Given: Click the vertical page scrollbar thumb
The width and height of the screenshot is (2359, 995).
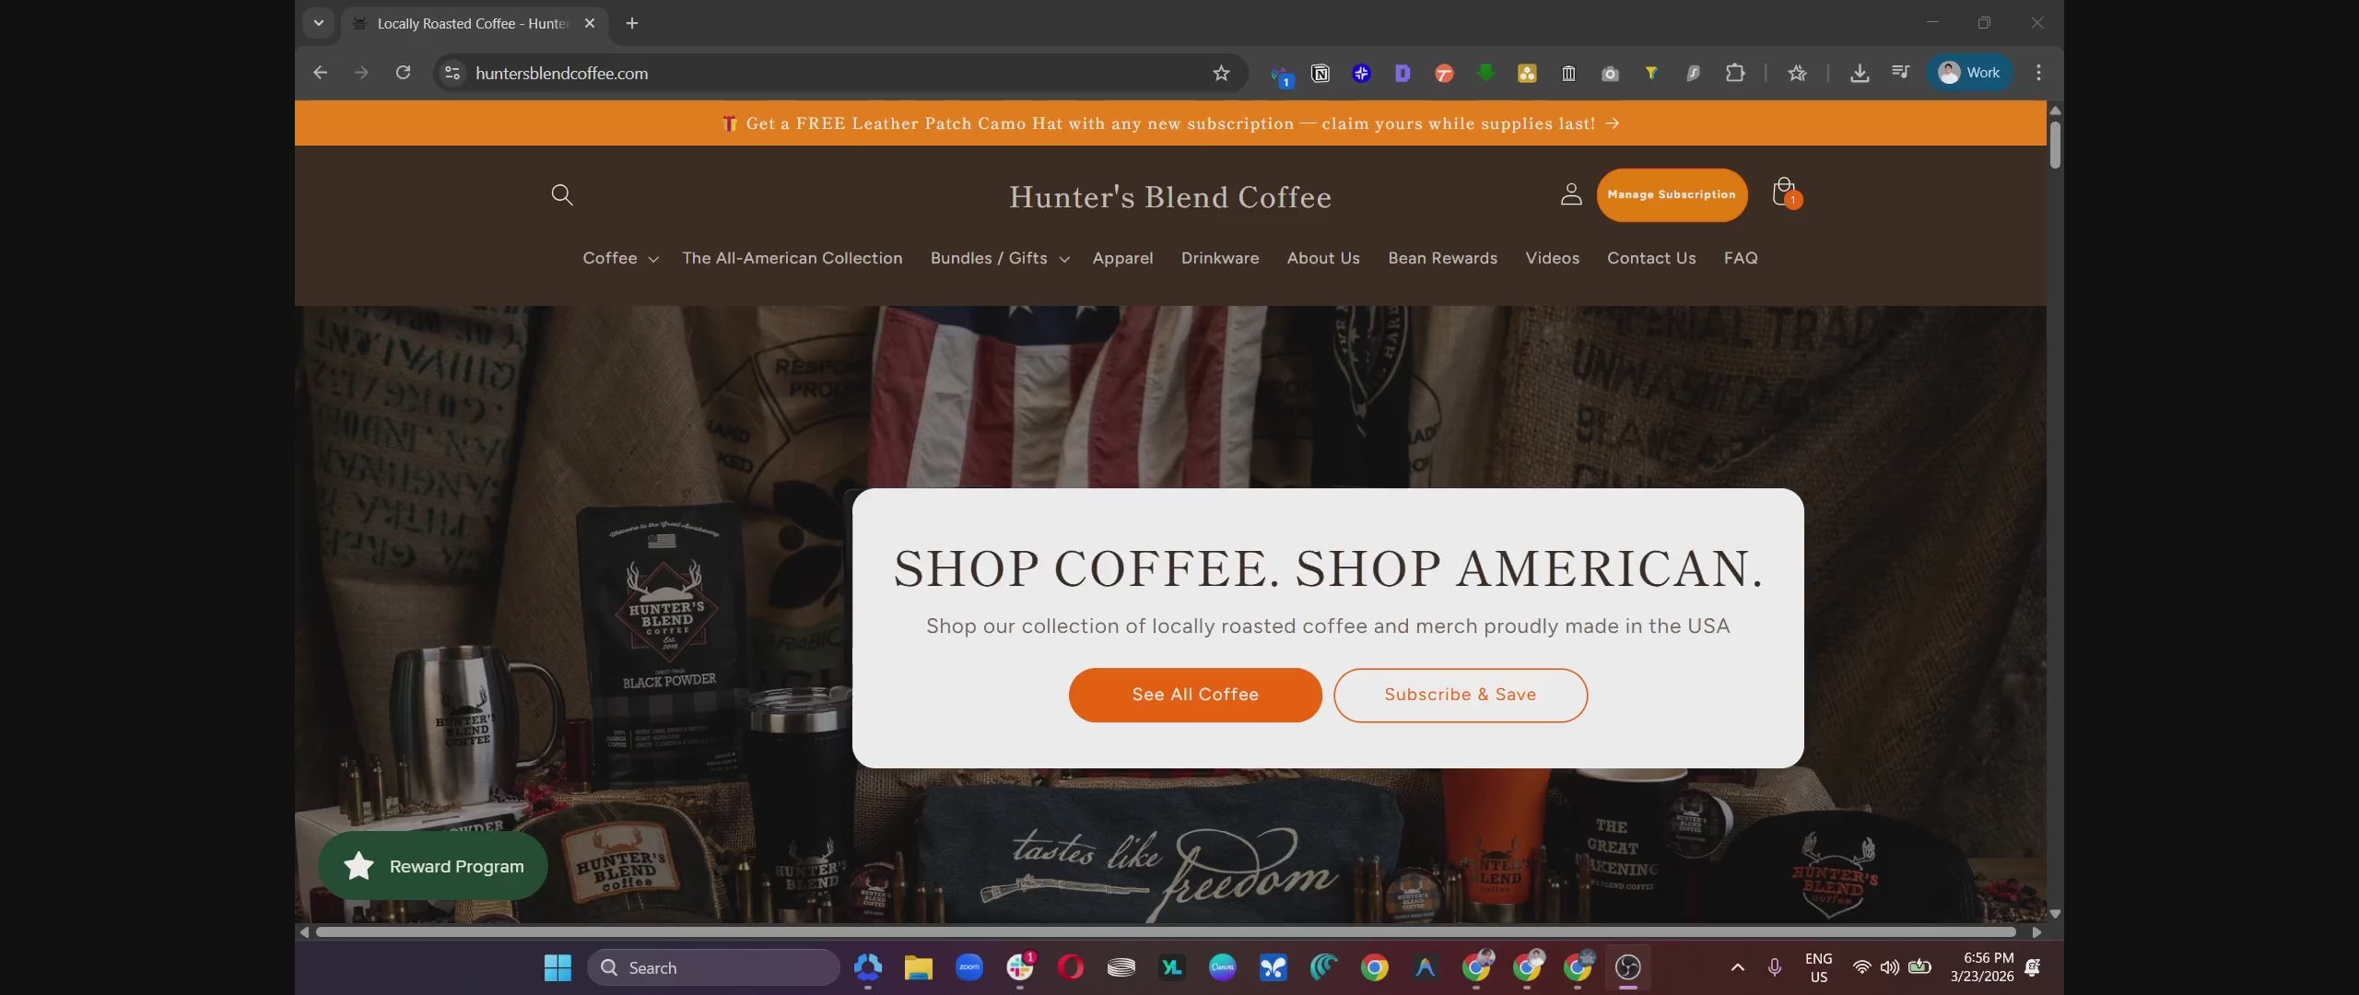Looking at the screenshot, I should 2055,145.
